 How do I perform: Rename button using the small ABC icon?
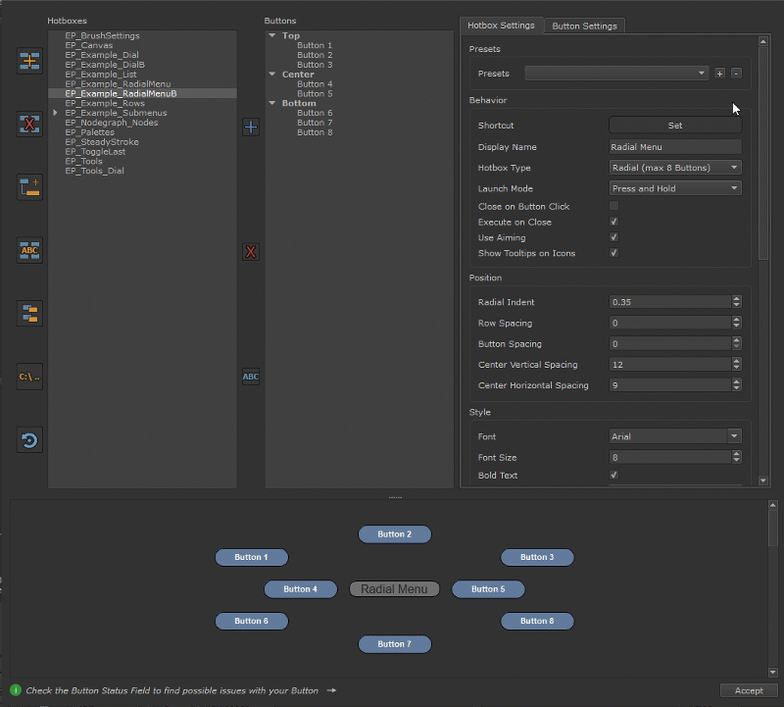click(x=251, y=377)
